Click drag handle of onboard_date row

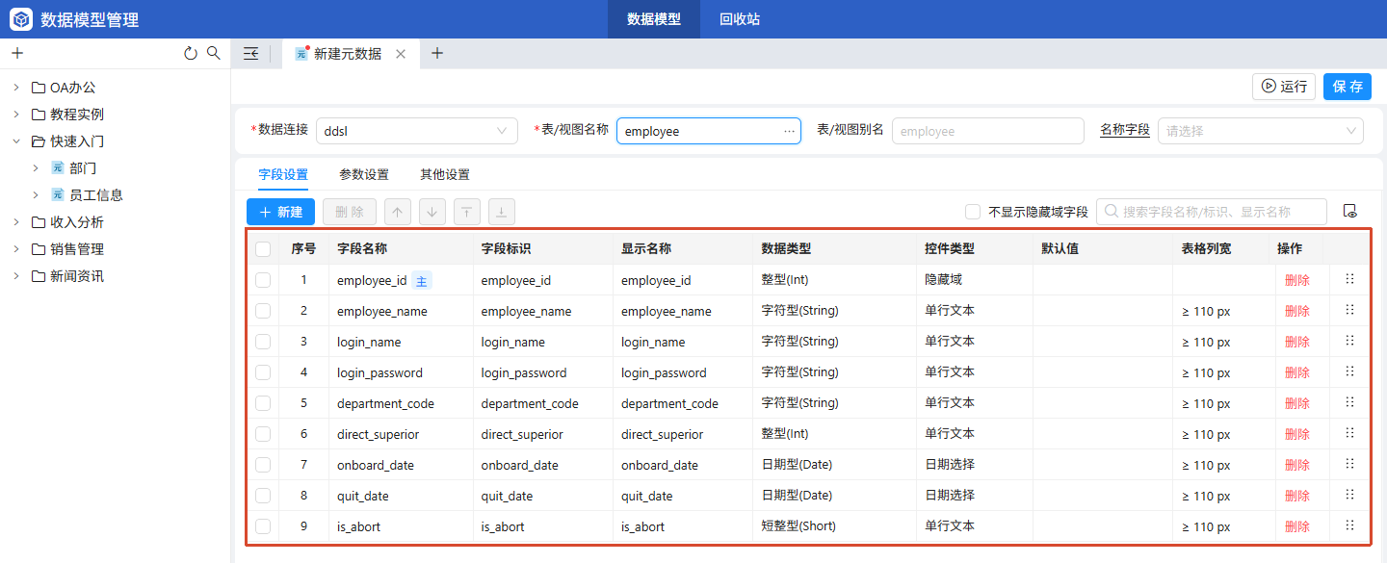tap(1349, 464)
